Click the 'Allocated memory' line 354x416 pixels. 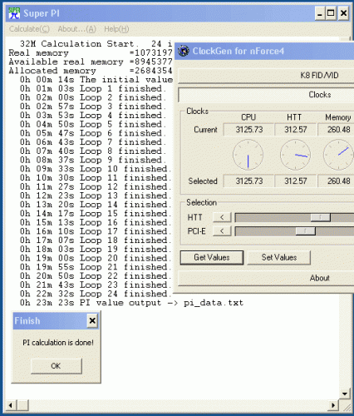pyautogui.click(x=91, y=71)
